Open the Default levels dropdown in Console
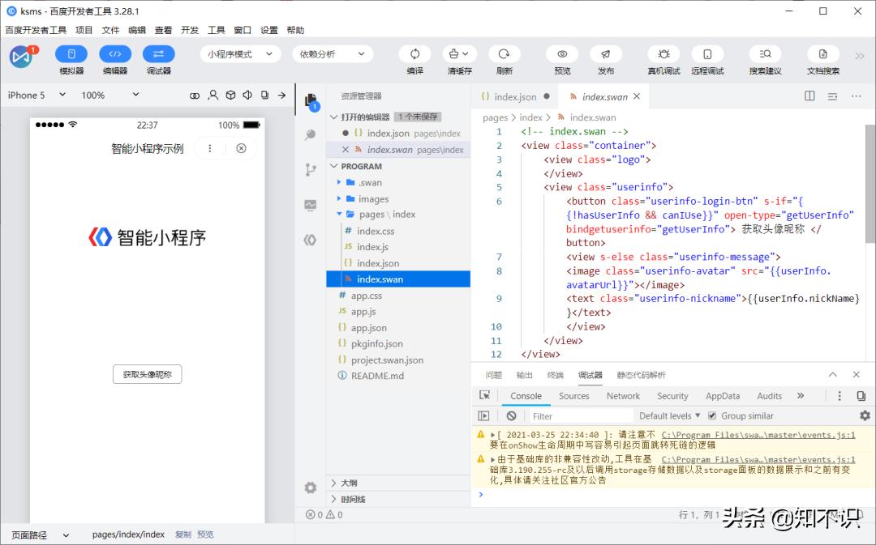The image size is (876, 545). coord(667,415)
